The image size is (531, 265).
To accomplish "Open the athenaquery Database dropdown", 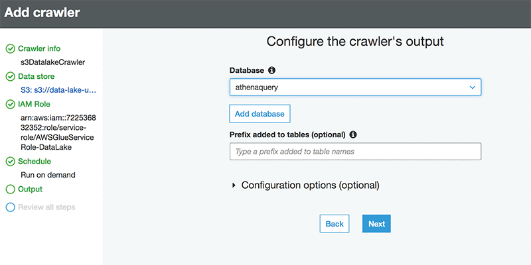I will [355, 87].
